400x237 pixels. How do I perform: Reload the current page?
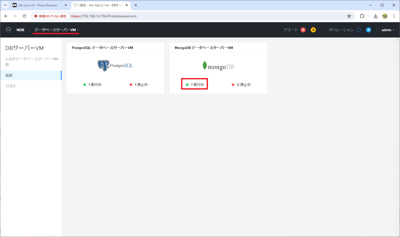coord(24,16)
